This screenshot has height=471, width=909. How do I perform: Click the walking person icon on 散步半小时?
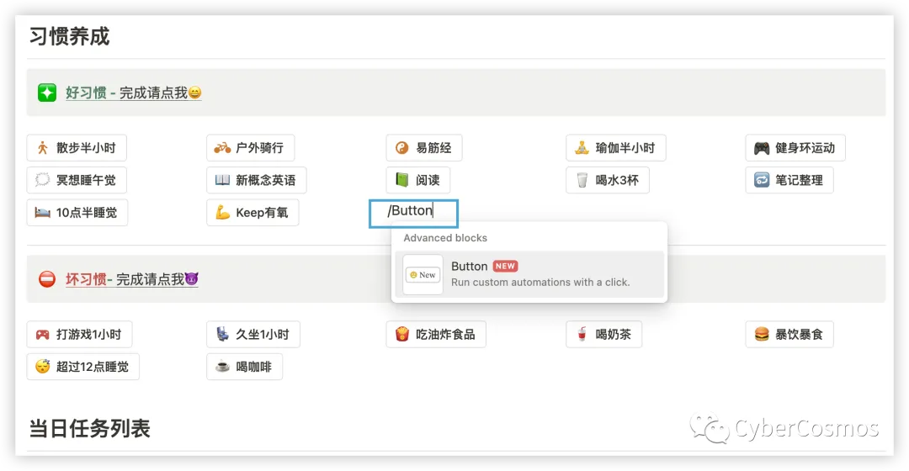click(42, 148)
